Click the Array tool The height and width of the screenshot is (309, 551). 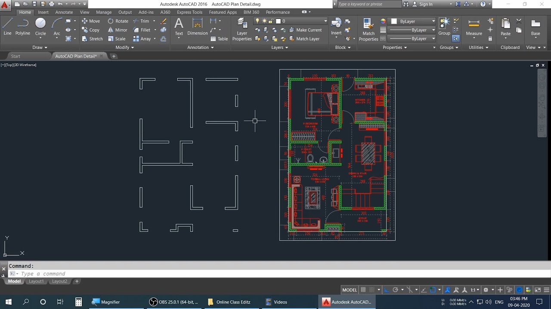coord(142,39)
